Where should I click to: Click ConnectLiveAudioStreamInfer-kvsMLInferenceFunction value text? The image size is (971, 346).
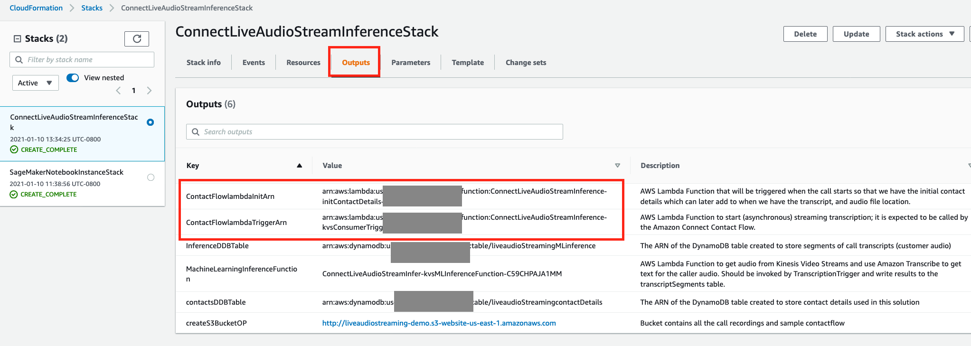[x=442, y=274]
